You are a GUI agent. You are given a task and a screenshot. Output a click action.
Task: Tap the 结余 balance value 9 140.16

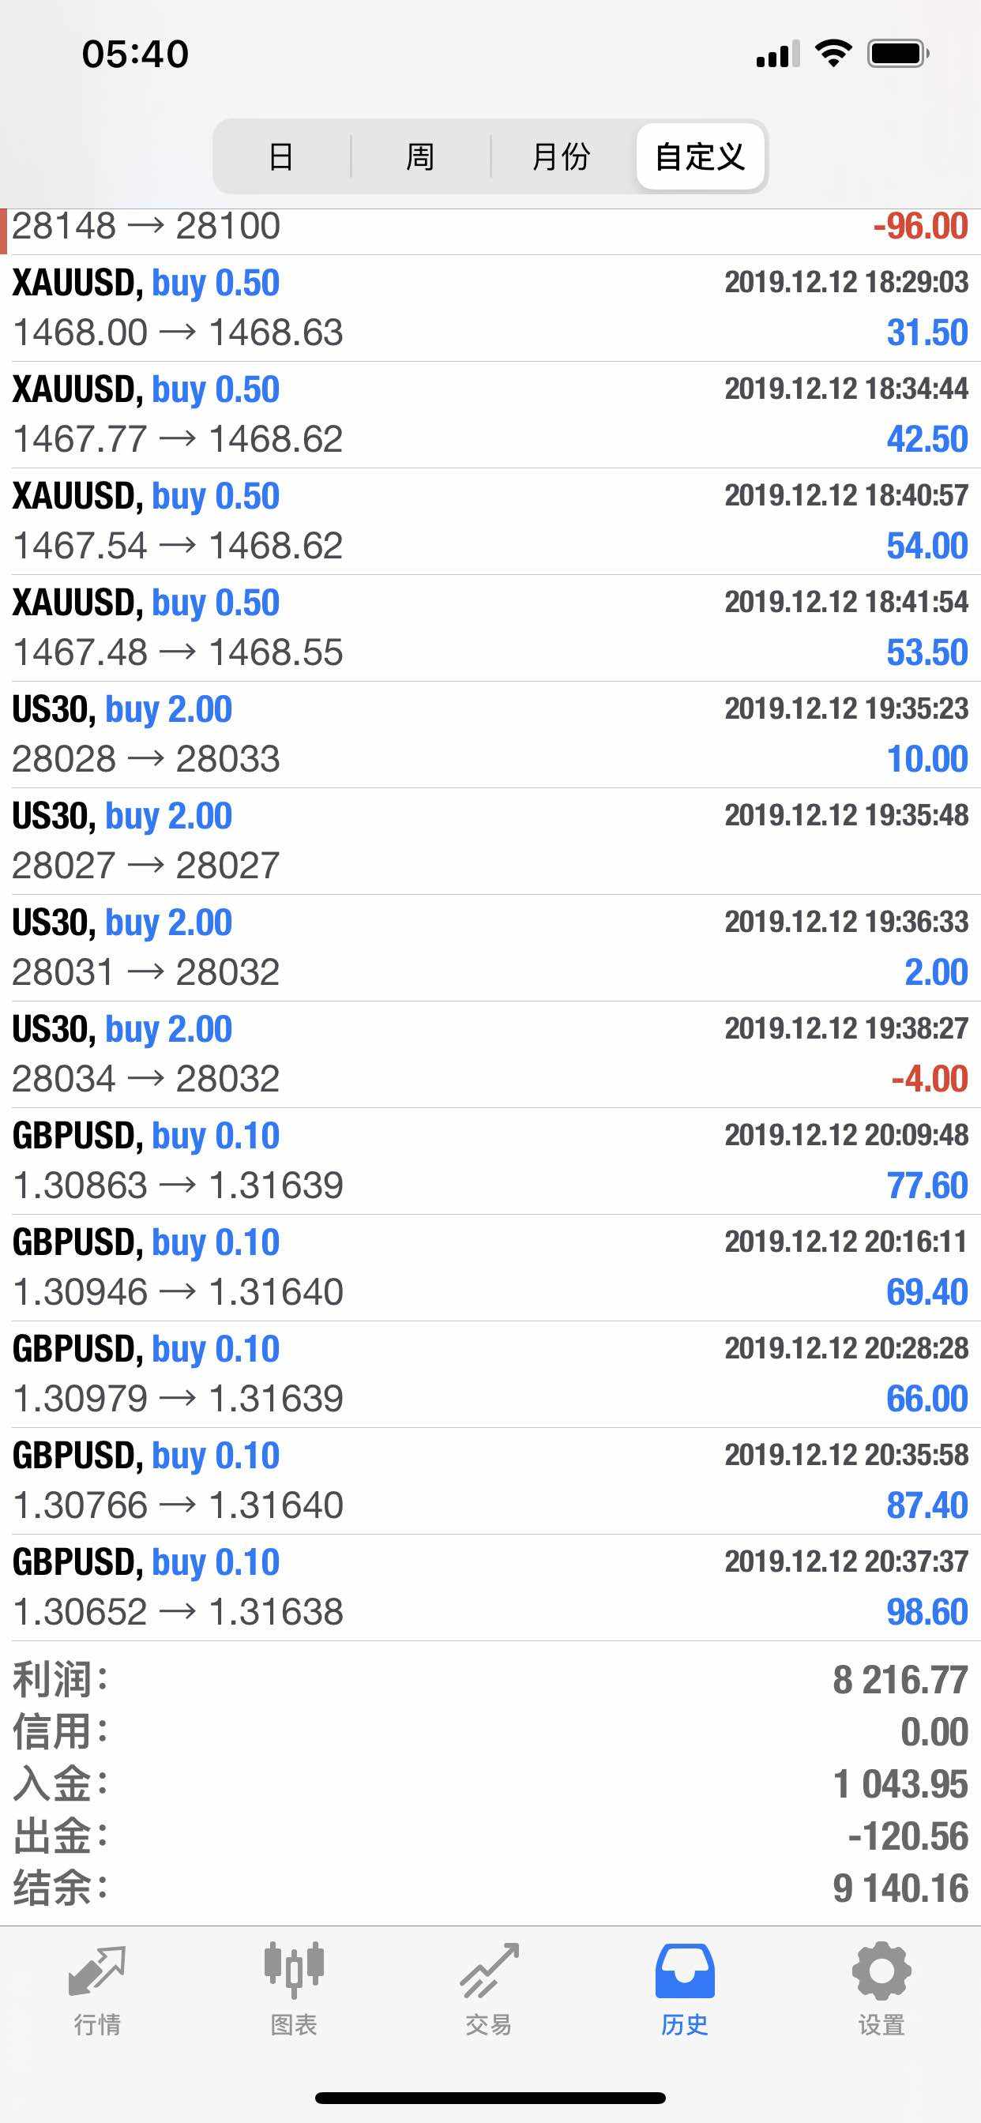coord(900,1888)
